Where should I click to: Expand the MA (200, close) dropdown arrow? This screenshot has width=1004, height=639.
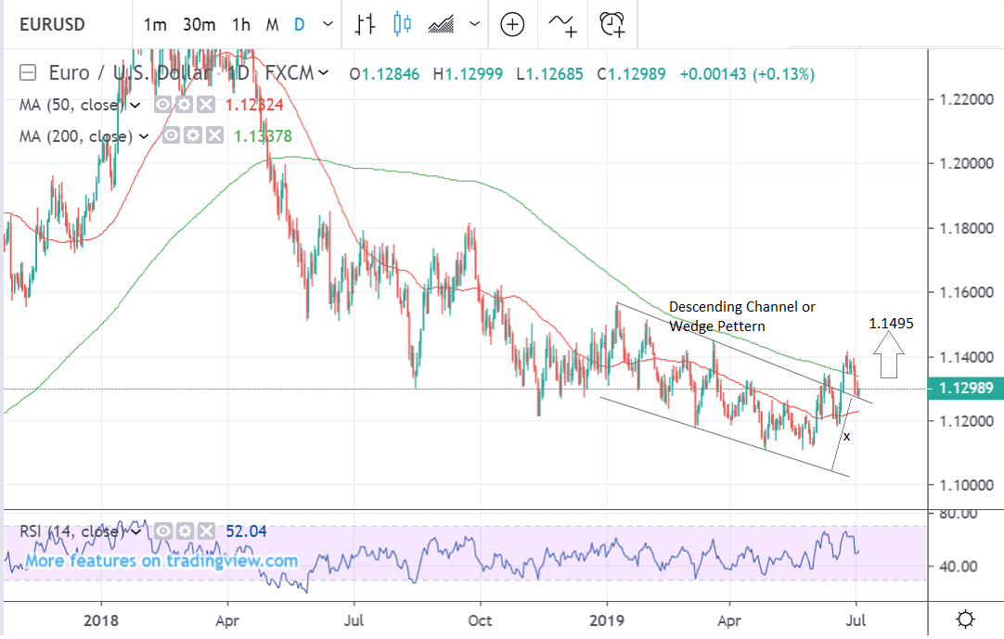pyautogui.click(x=144, y=135)
